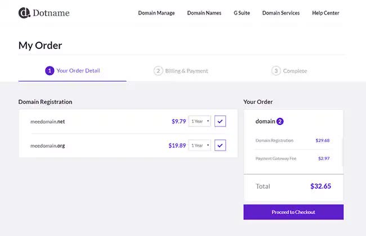This screenshot has width=366, height=236.
Task: Open the Domain Names menu
Action: coord(204,13)
